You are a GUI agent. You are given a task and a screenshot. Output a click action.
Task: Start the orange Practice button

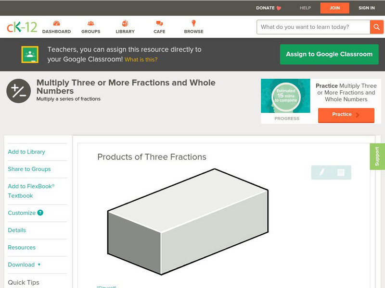pyautogui.click(x=346, y=115)
